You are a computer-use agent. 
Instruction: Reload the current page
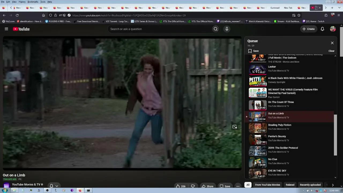click(17, 15)
